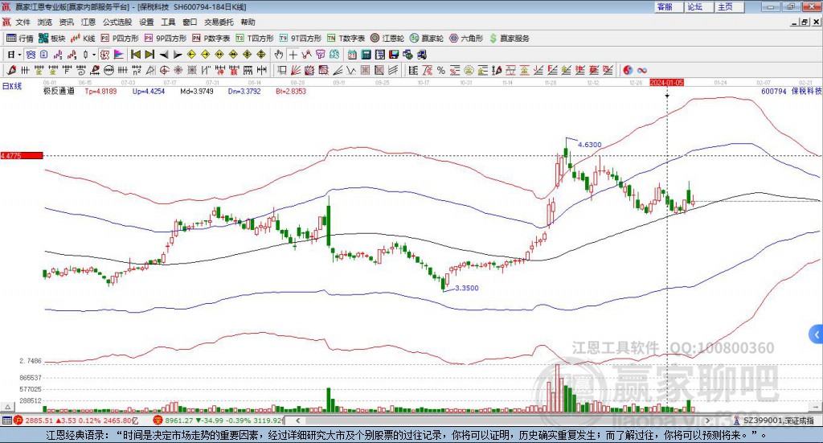Click the 沪 index 2885.51 status entry
This screenshot has height=443, width=823.
[x=75, y=420]
